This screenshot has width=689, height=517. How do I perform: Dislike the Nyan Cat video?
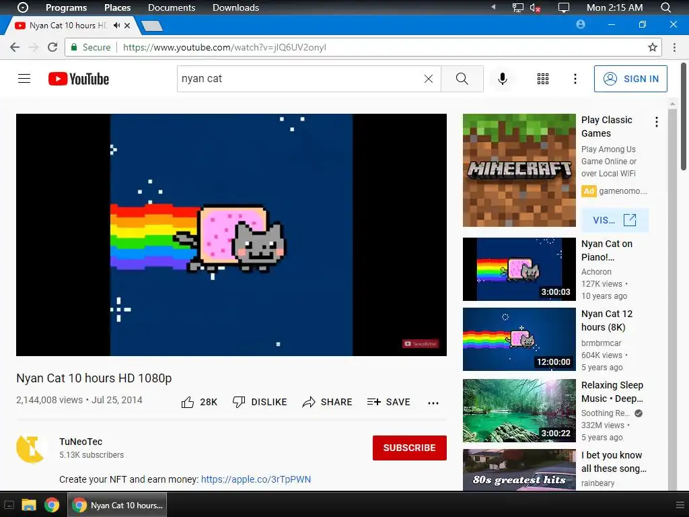pyautogui.click(x=260, y=402)
